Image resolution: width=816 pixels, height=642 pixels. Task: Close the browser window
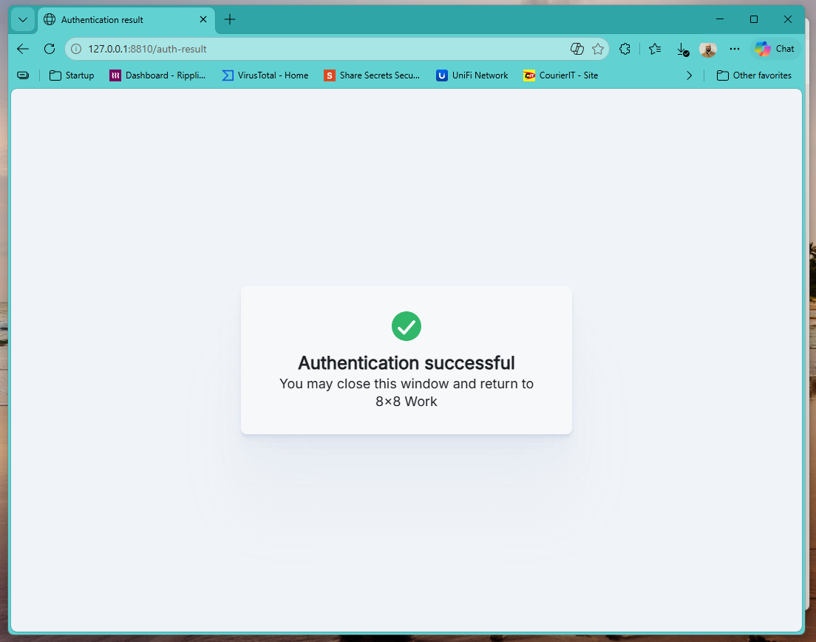point(788,19)
